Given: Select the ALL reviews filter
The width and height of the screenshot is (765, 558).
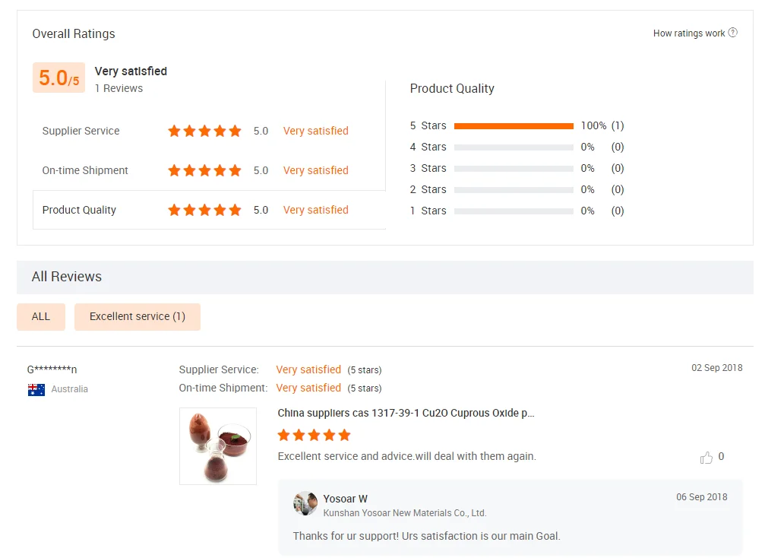Looking at the screenshot, I should [x=41, y=316].
